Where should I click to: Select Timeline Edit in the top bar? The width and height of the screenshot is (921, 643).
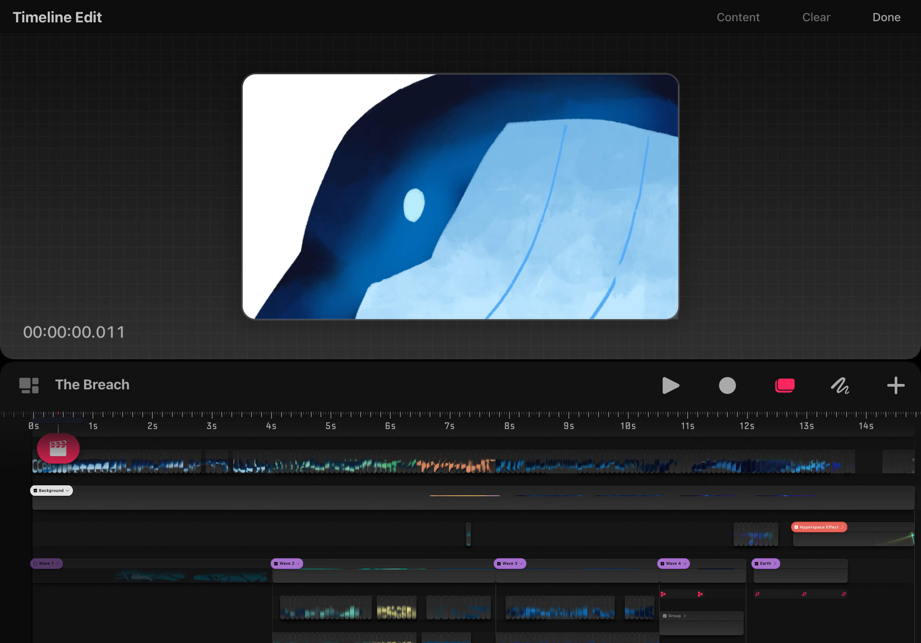(x=57, y=17)
